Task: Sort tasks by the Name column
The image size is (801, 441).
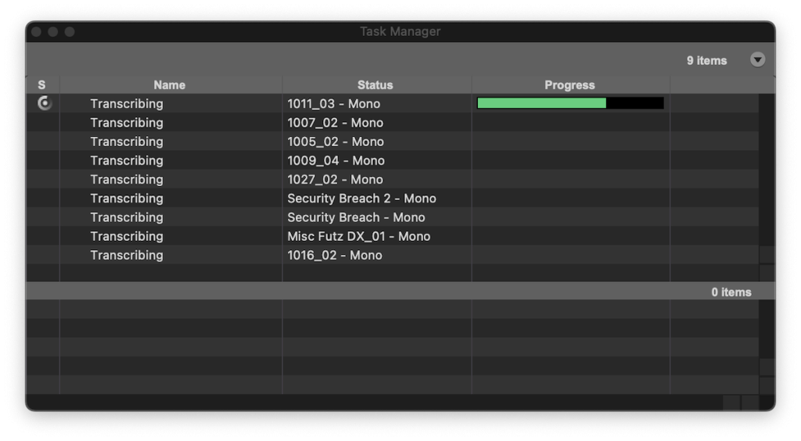Action: 169,85
